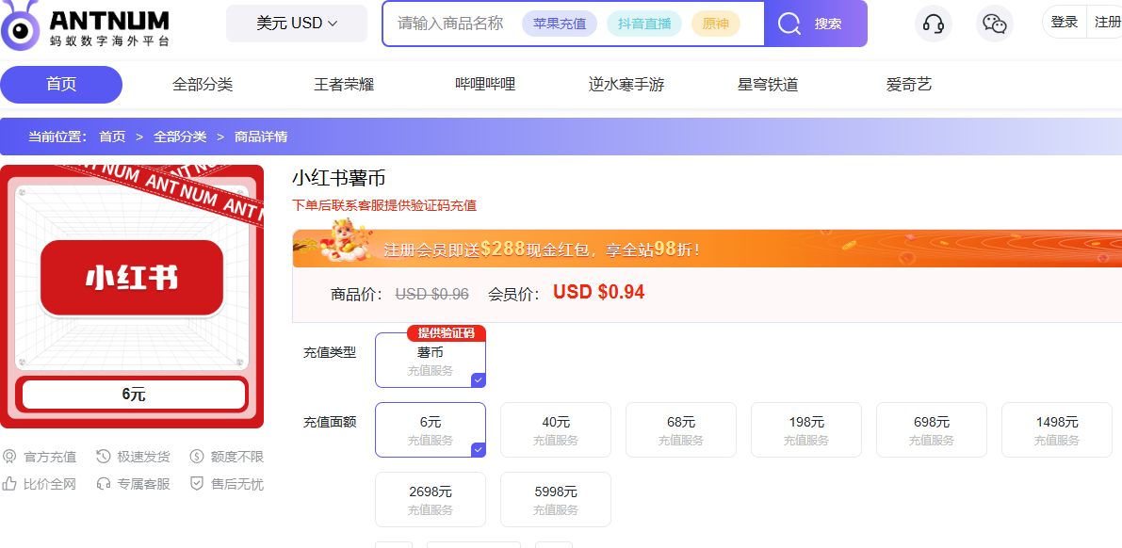Click the 充值面额 label
This screenshot has height=548, width=1122.
330,422
